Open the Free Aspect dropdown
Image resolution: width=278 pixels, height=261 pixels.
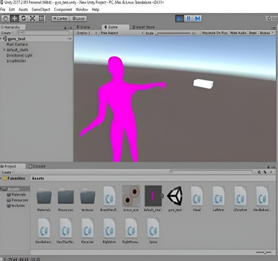tap(122, 33)
